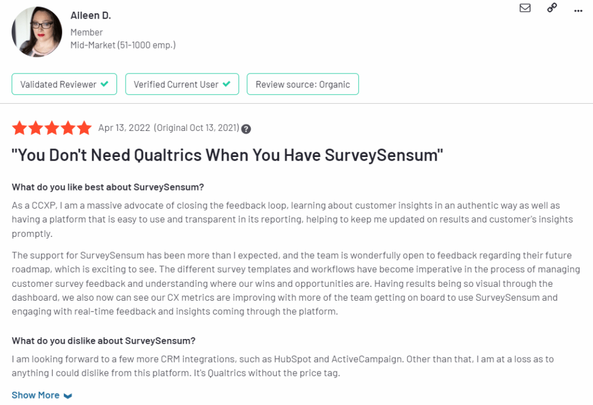Click the fifth red star in the rating
The height and width of the screenshot is (405, 593).
coord(83,127)
